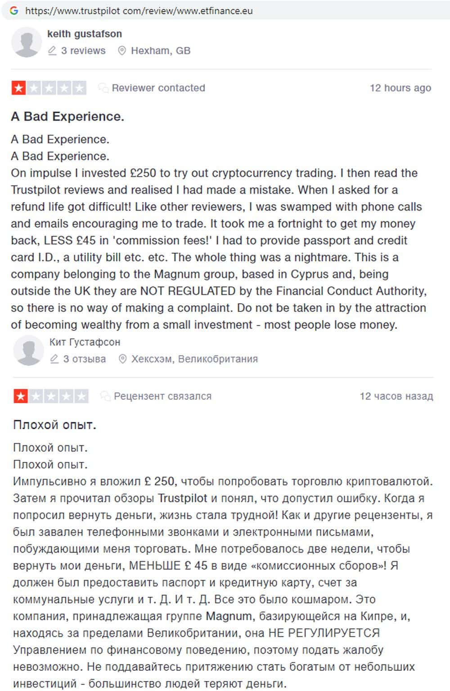Viewport: 450px width, 691px height.
Task: Click one-star rating on Russian review
Action: click(51, 396)
